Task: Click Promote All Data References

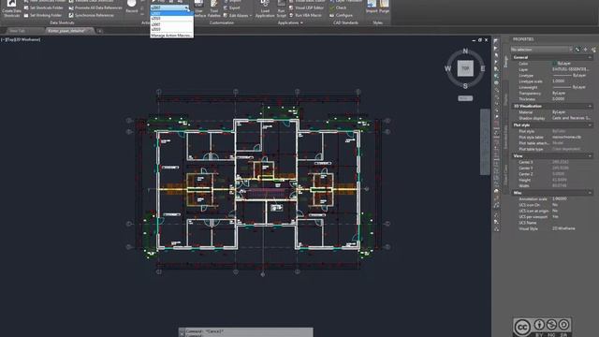Action: (98, 7)
